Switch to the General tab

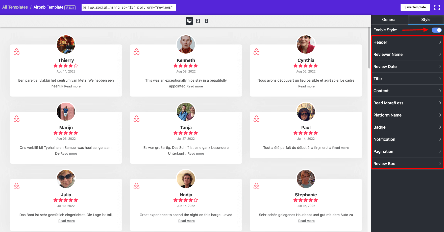pyautogui.click(x=389, y=19)
